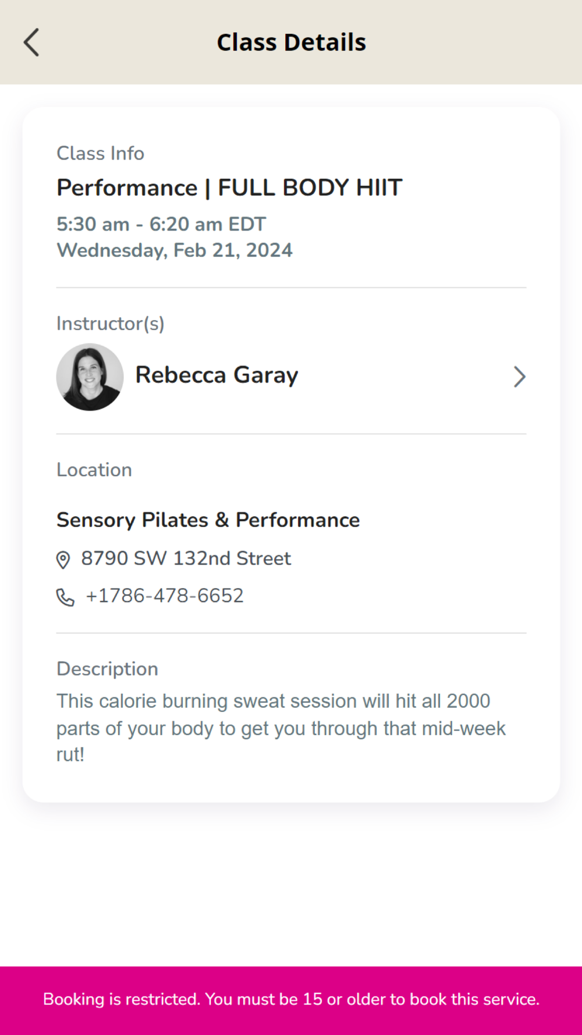Click the Instructor(s) section label
The width and height of the screenshot is (582, 1035).
(110, 324)
